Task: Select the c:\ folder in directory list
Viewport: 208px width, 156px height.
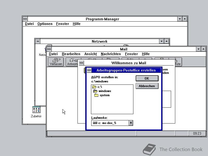Action: [97, 87]
